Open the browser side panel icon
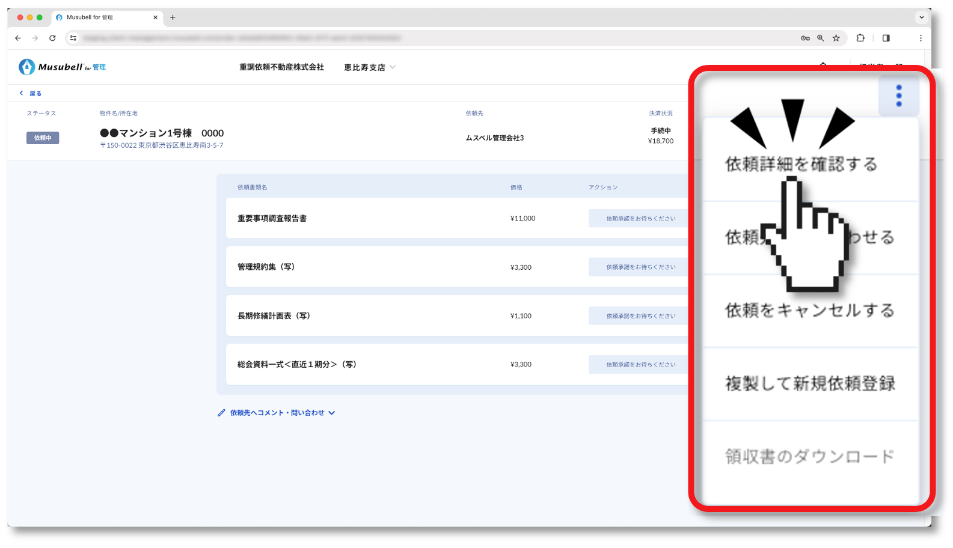The image size is (953, 548). (x=886, y=38)
